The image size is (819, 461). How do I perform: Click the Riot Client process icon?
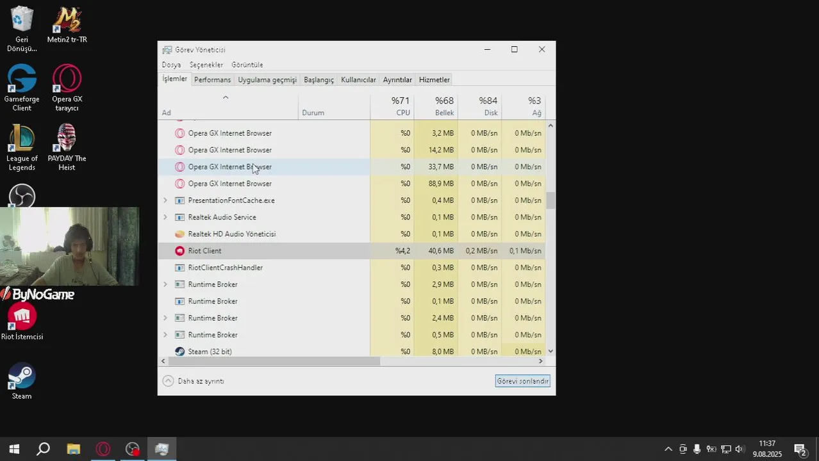pos(179,251)
